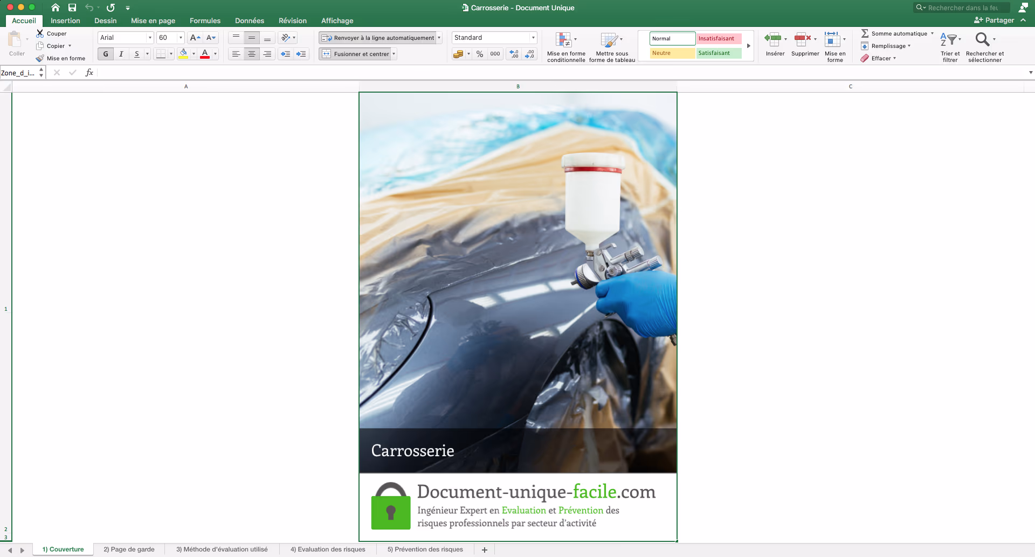Open the Insertion ribbon tab
This screenshot has height=557, width=1035.
[x=65, y=20]
